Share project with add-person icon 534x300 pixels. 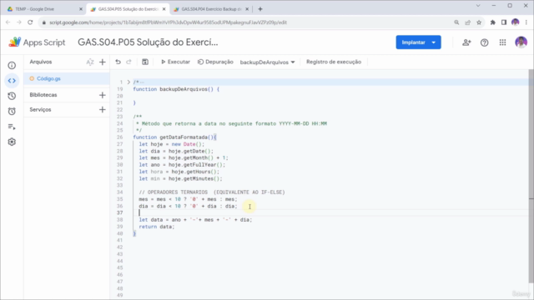466,42
